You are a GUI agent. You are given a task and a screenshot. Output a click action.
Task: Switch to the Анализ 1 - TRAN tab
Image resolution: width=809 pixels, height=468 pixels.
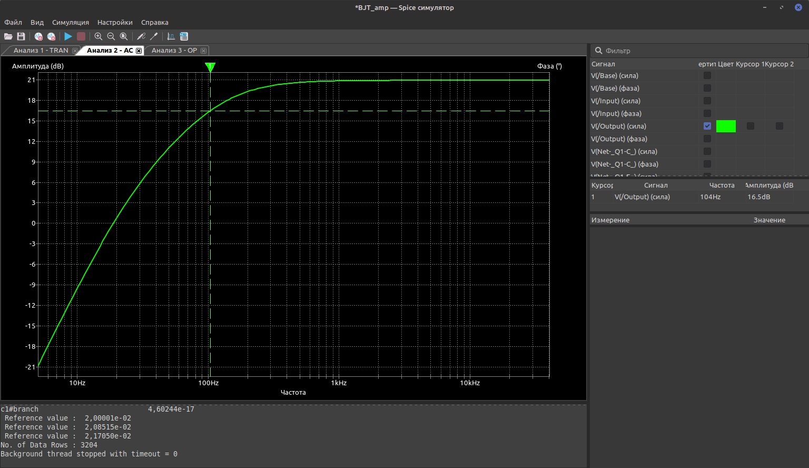tap(41, 51)
